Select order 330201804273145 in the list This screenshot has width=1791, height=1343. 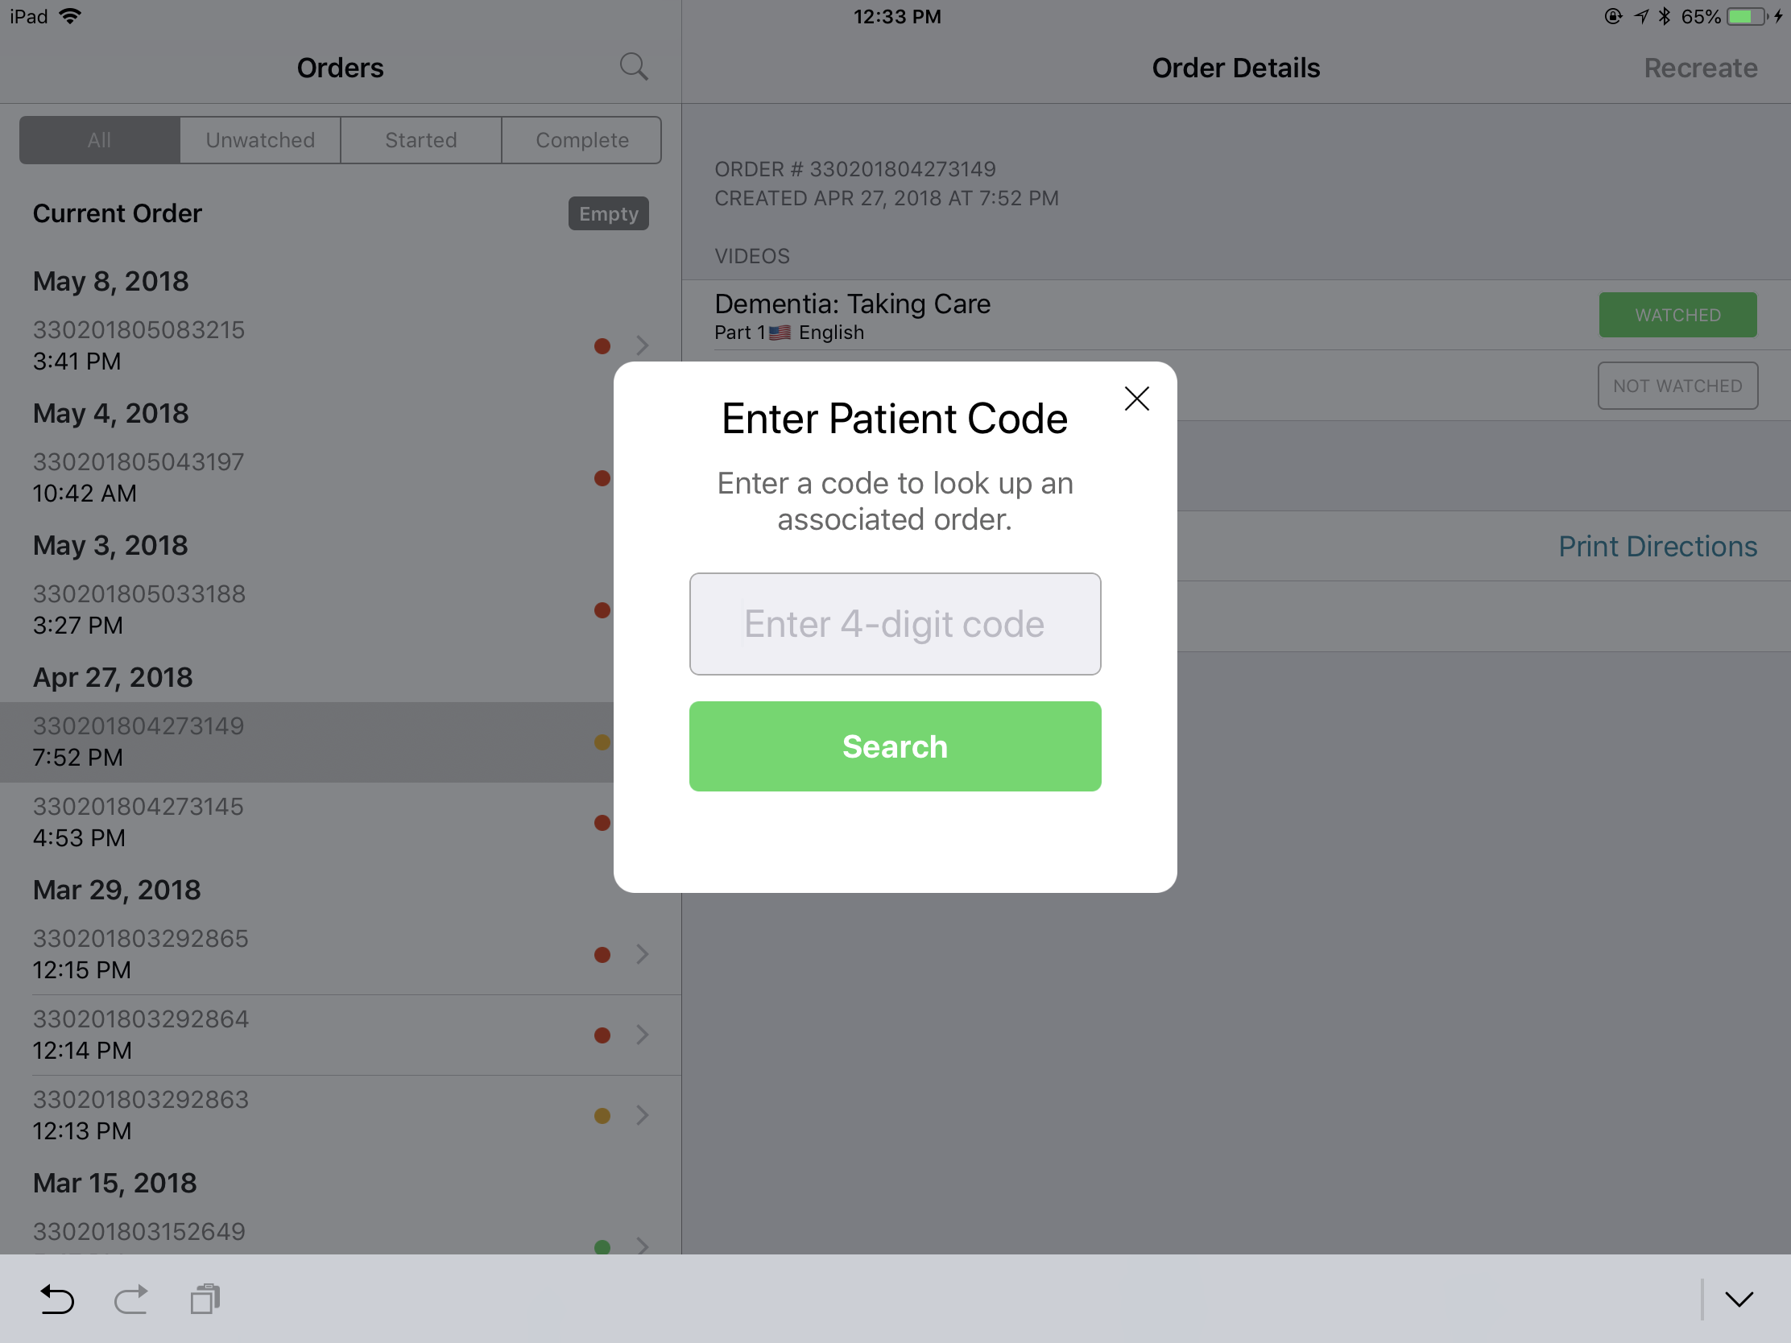pyautogui.click(x=307, y=823)
